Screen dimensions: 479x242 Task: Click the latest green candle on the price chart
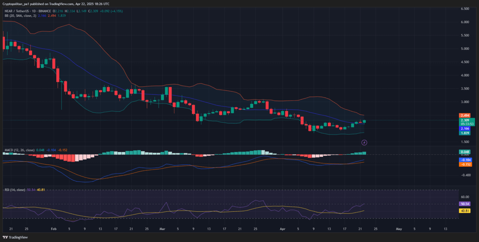(364, 122)
